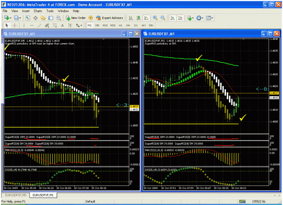Screen dimensions: 283x205
Task: Open the Market Watch panel icon
Action: pos(28,18)
